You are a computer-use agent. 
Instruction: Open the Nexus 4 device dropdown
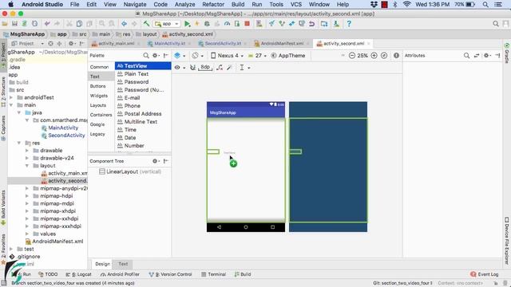(x=227, y=56)
